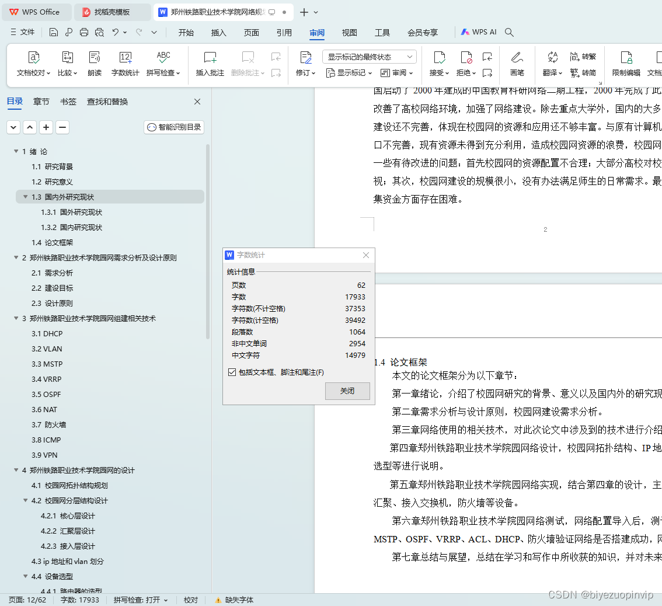Image resolution: width=662 pixels, height=606 pixels.
Task: Jump to 1.4 论文框架 heading
Action: click(x=53, y=242)
